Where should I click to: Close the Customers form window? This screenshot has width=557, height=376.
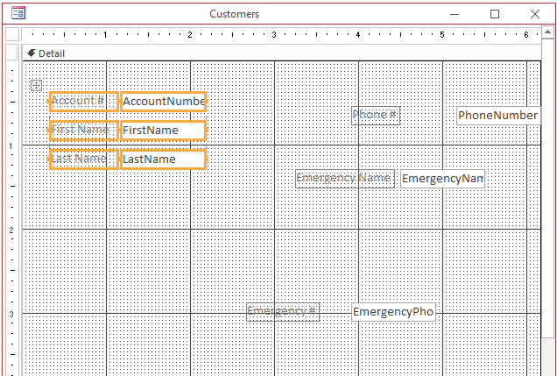534,14
